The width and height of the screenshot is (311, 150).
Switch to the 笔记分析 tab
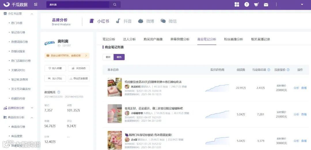pos(109,39)
